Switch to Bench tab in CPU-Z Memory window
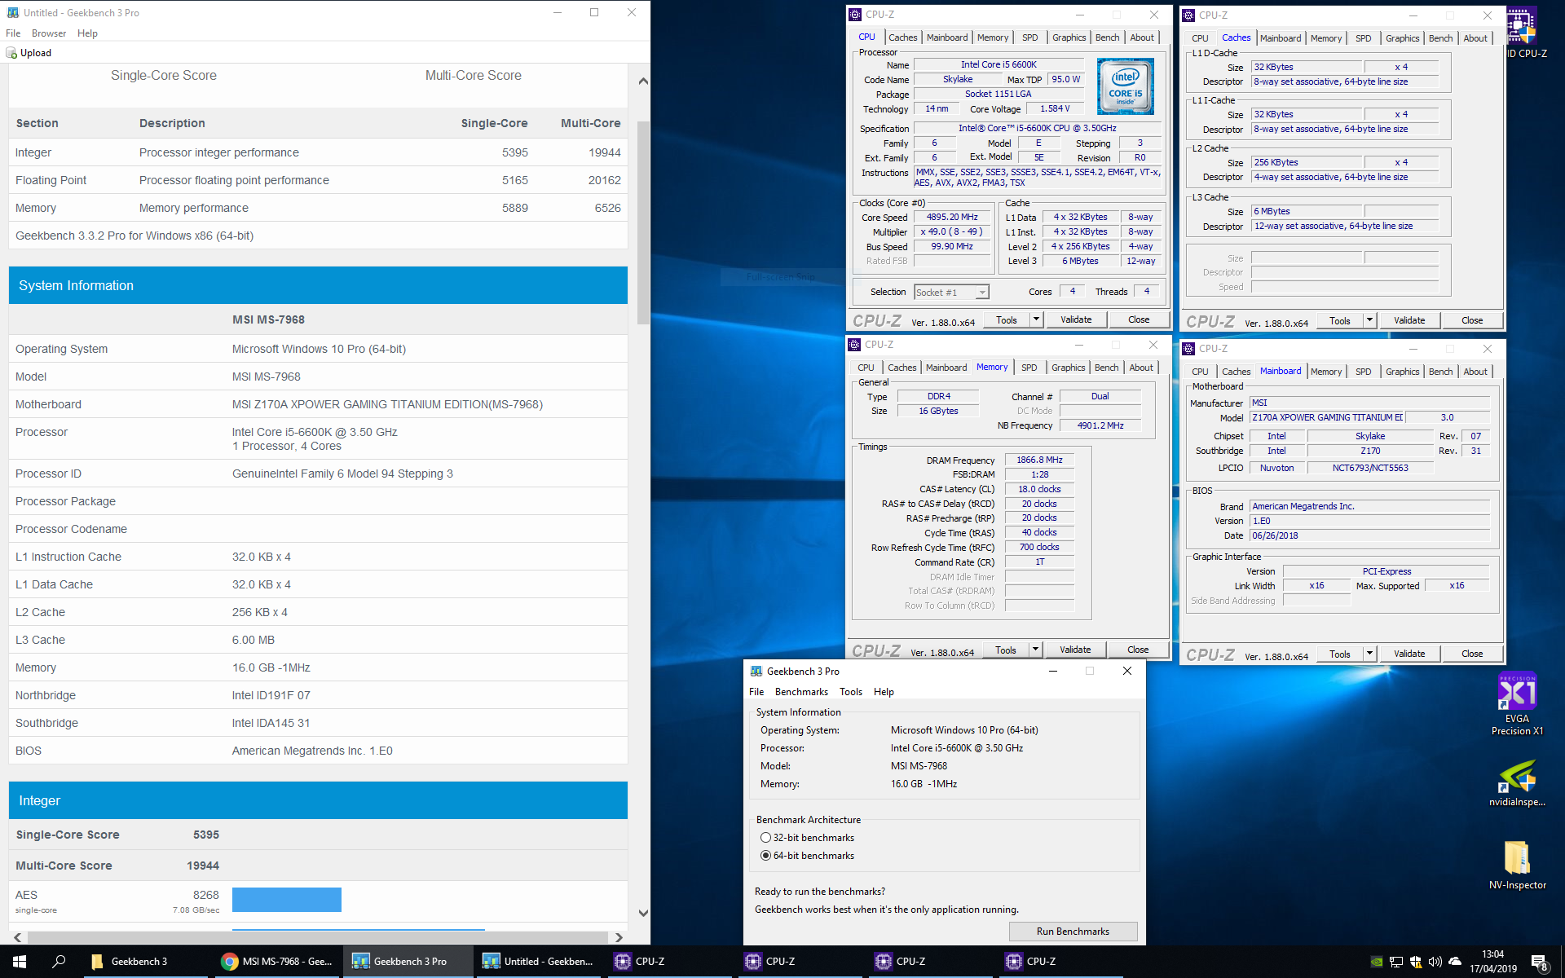 click(1106, 368)
